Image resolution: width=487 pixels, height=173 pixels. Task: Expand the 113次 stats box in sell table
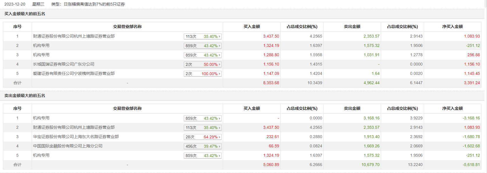202,128
